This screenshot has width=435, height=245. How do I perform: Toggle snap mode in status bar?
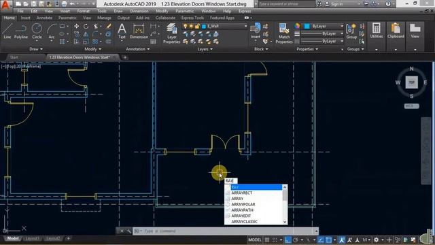275,240
